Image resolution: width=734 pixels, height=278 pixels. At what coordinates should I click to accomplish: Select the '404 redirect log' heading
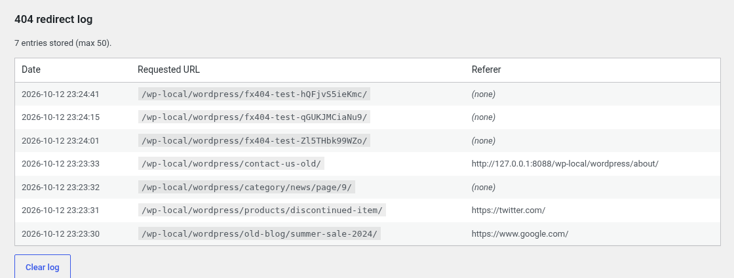(53, 20)
